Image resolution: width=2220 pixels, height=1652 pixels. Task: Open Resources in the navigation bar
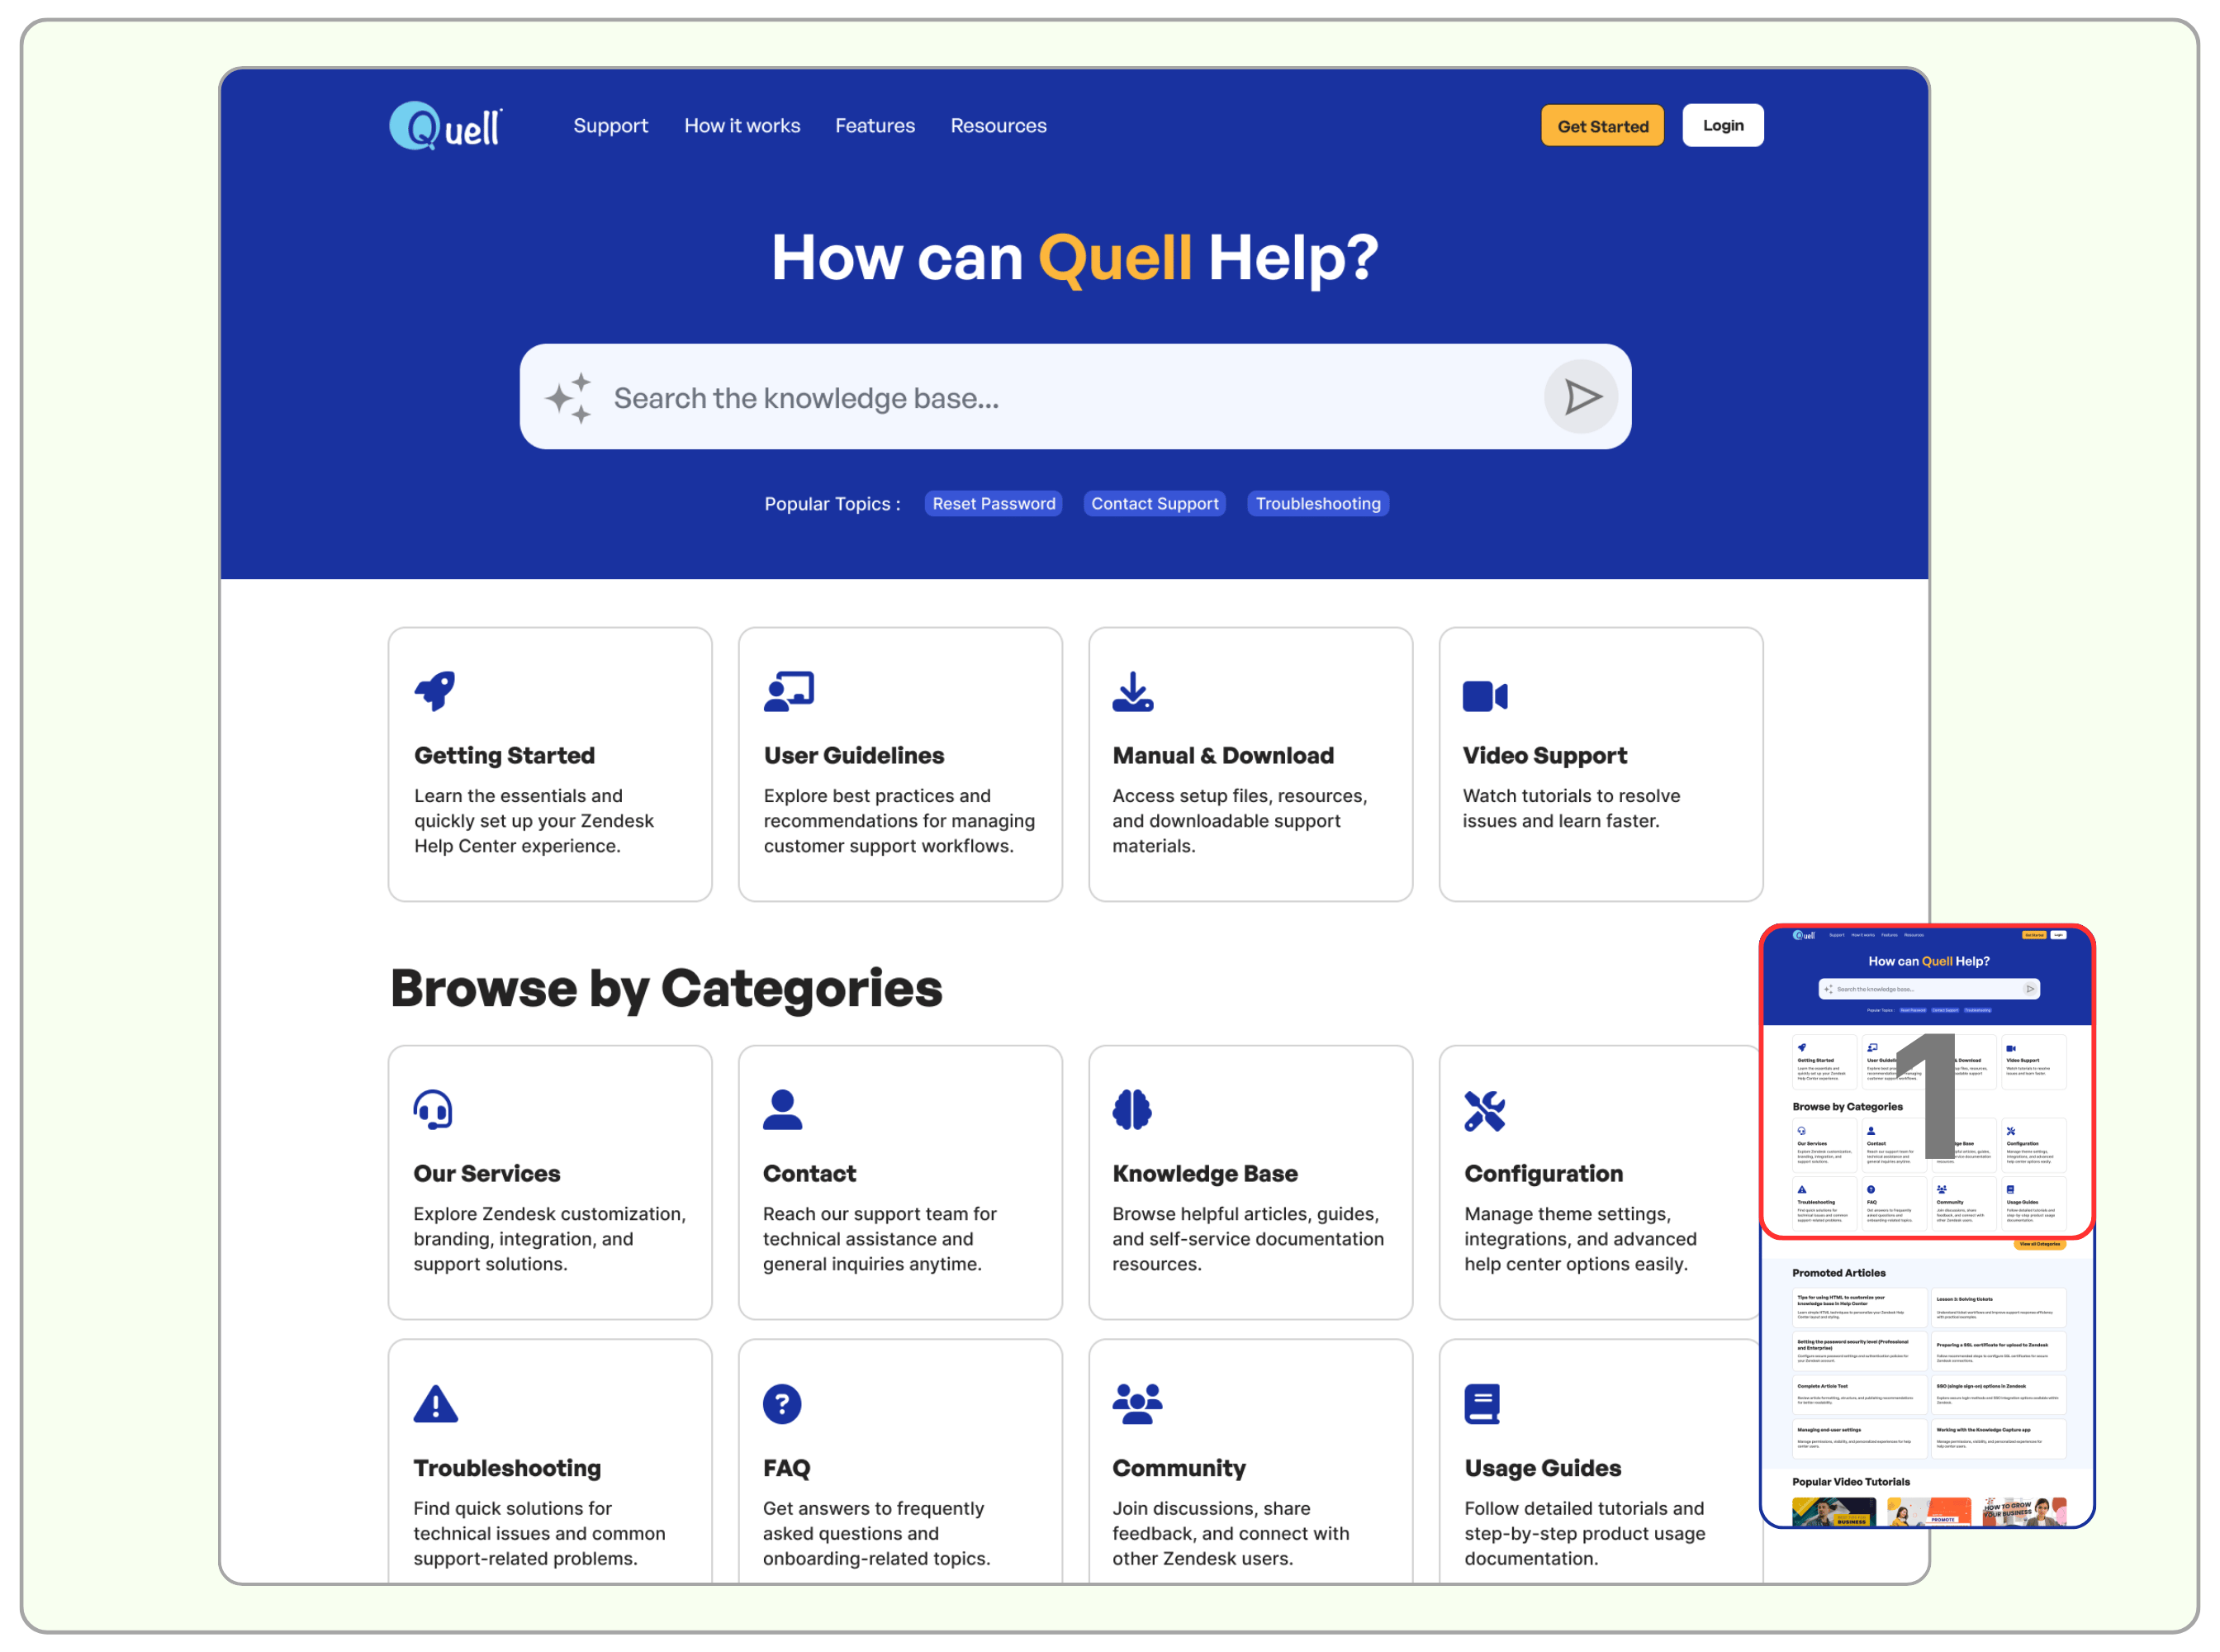click(998, 126)
